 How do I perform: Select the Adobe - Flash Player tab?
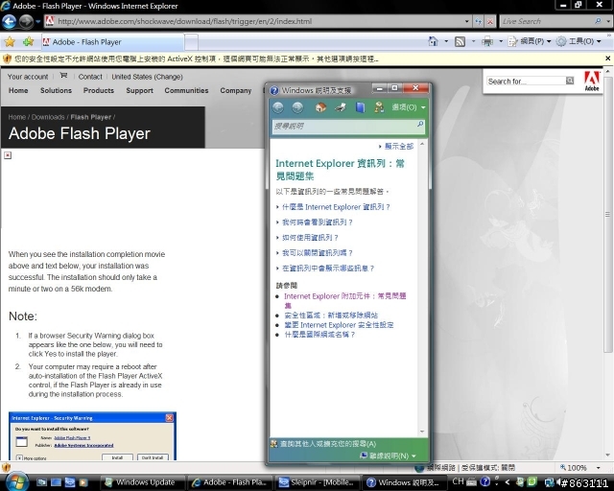coord(112,42)
